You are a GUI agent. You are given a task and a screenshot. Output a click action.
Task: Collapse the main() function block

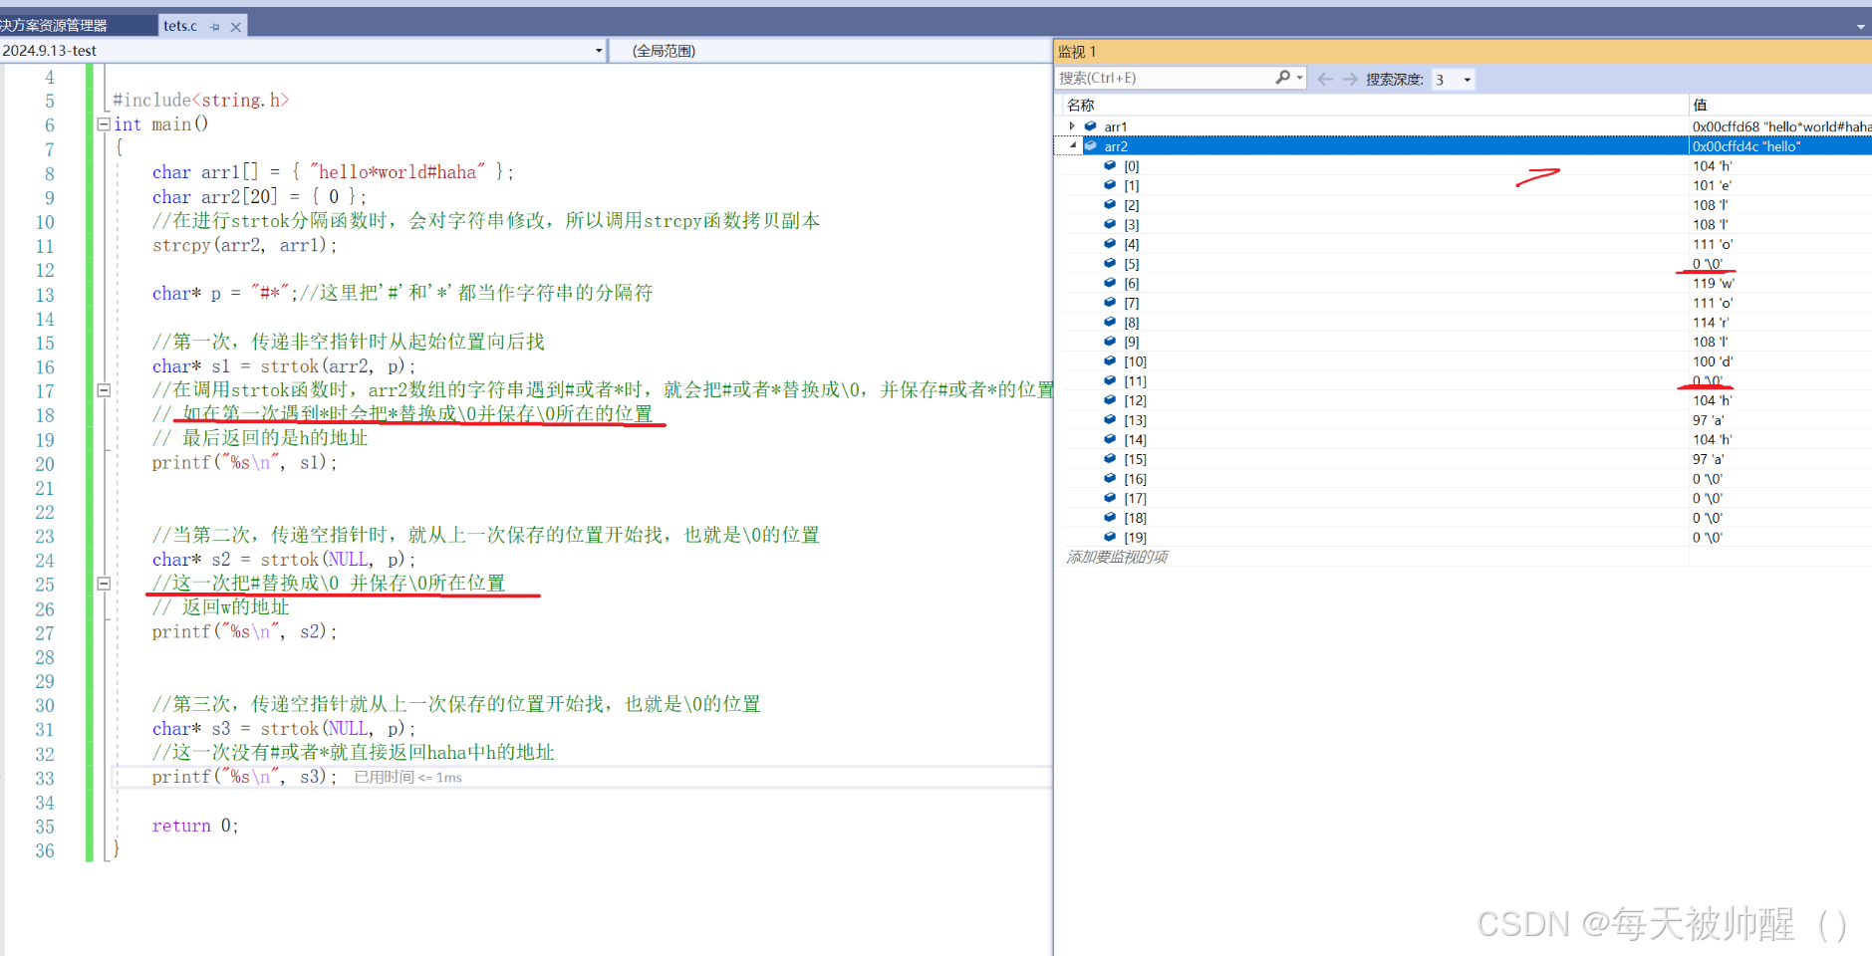click(104, 124)
